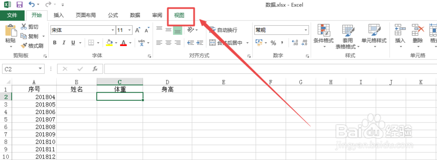Open the 公式 (Formulas) tab
Viewport: 437px width, 160px height.
point(113,15)
